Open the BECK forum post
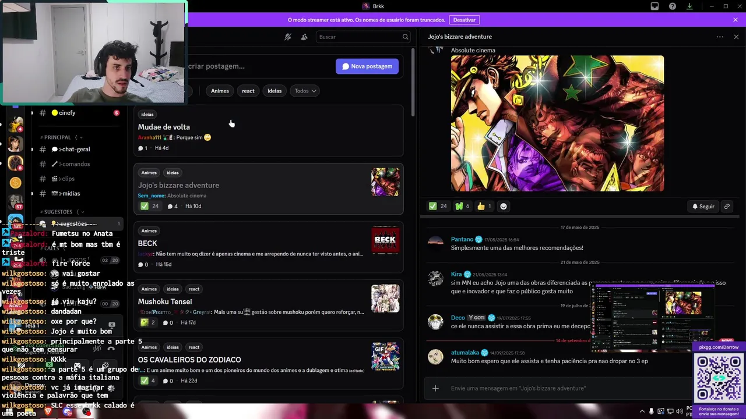This screenshot has height=419, width=746. tap(269, 247)
